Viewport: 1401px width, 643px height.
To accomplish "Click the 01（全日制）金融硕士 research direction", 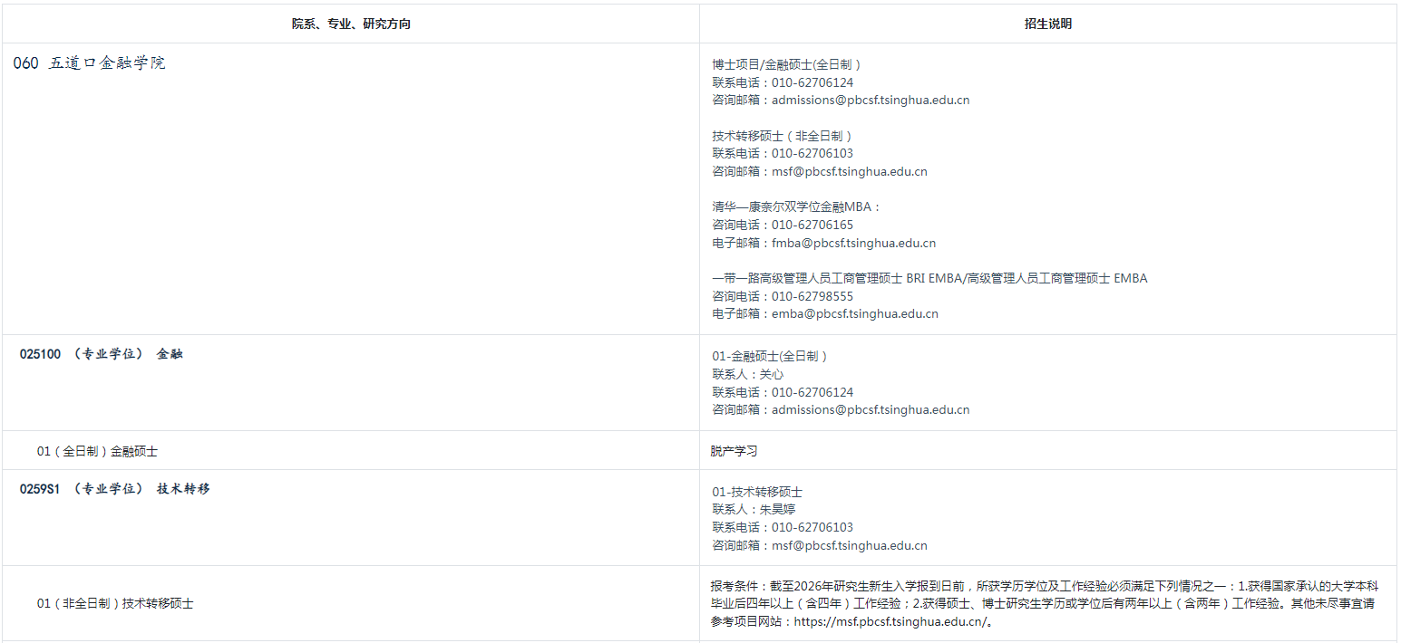I will [97, 451].
